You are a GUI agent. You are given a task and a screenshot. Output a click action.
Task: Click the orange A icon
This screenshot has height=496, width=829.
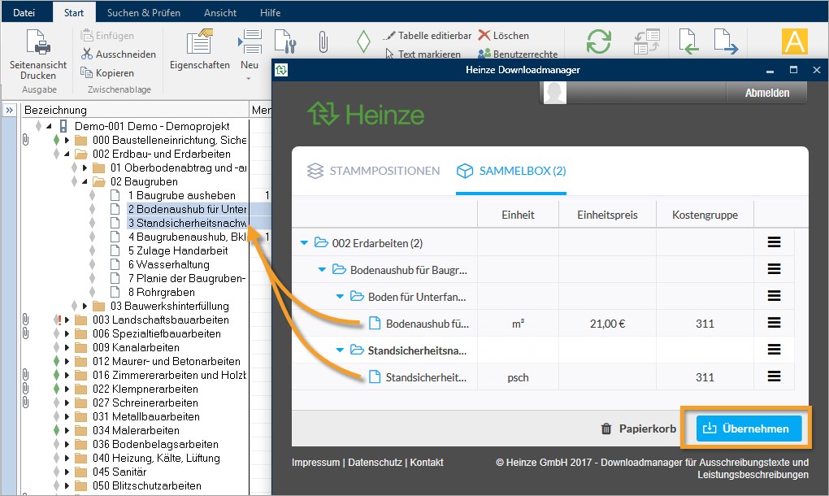click(795, 41)
